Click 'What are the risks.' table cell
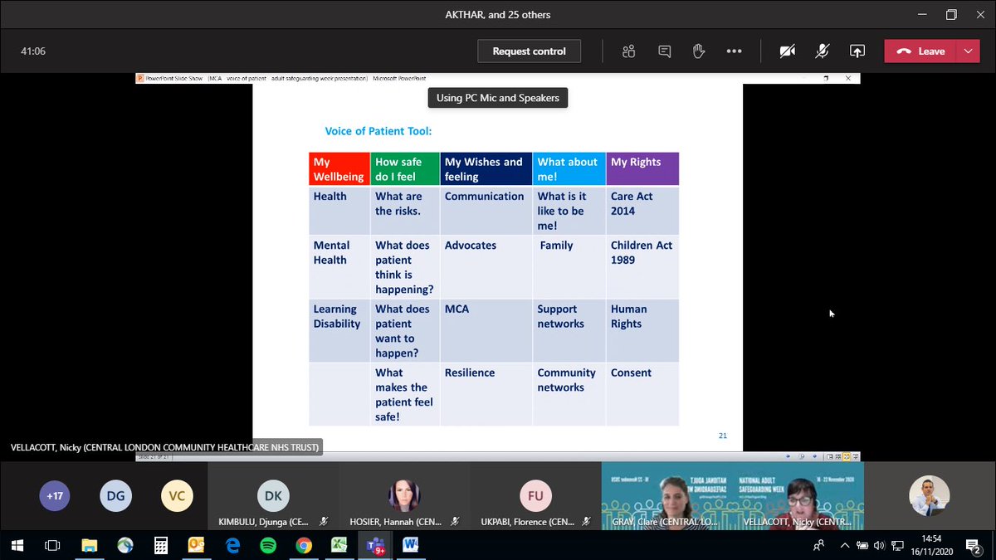996x560 pixels. (x=405, y=210)
